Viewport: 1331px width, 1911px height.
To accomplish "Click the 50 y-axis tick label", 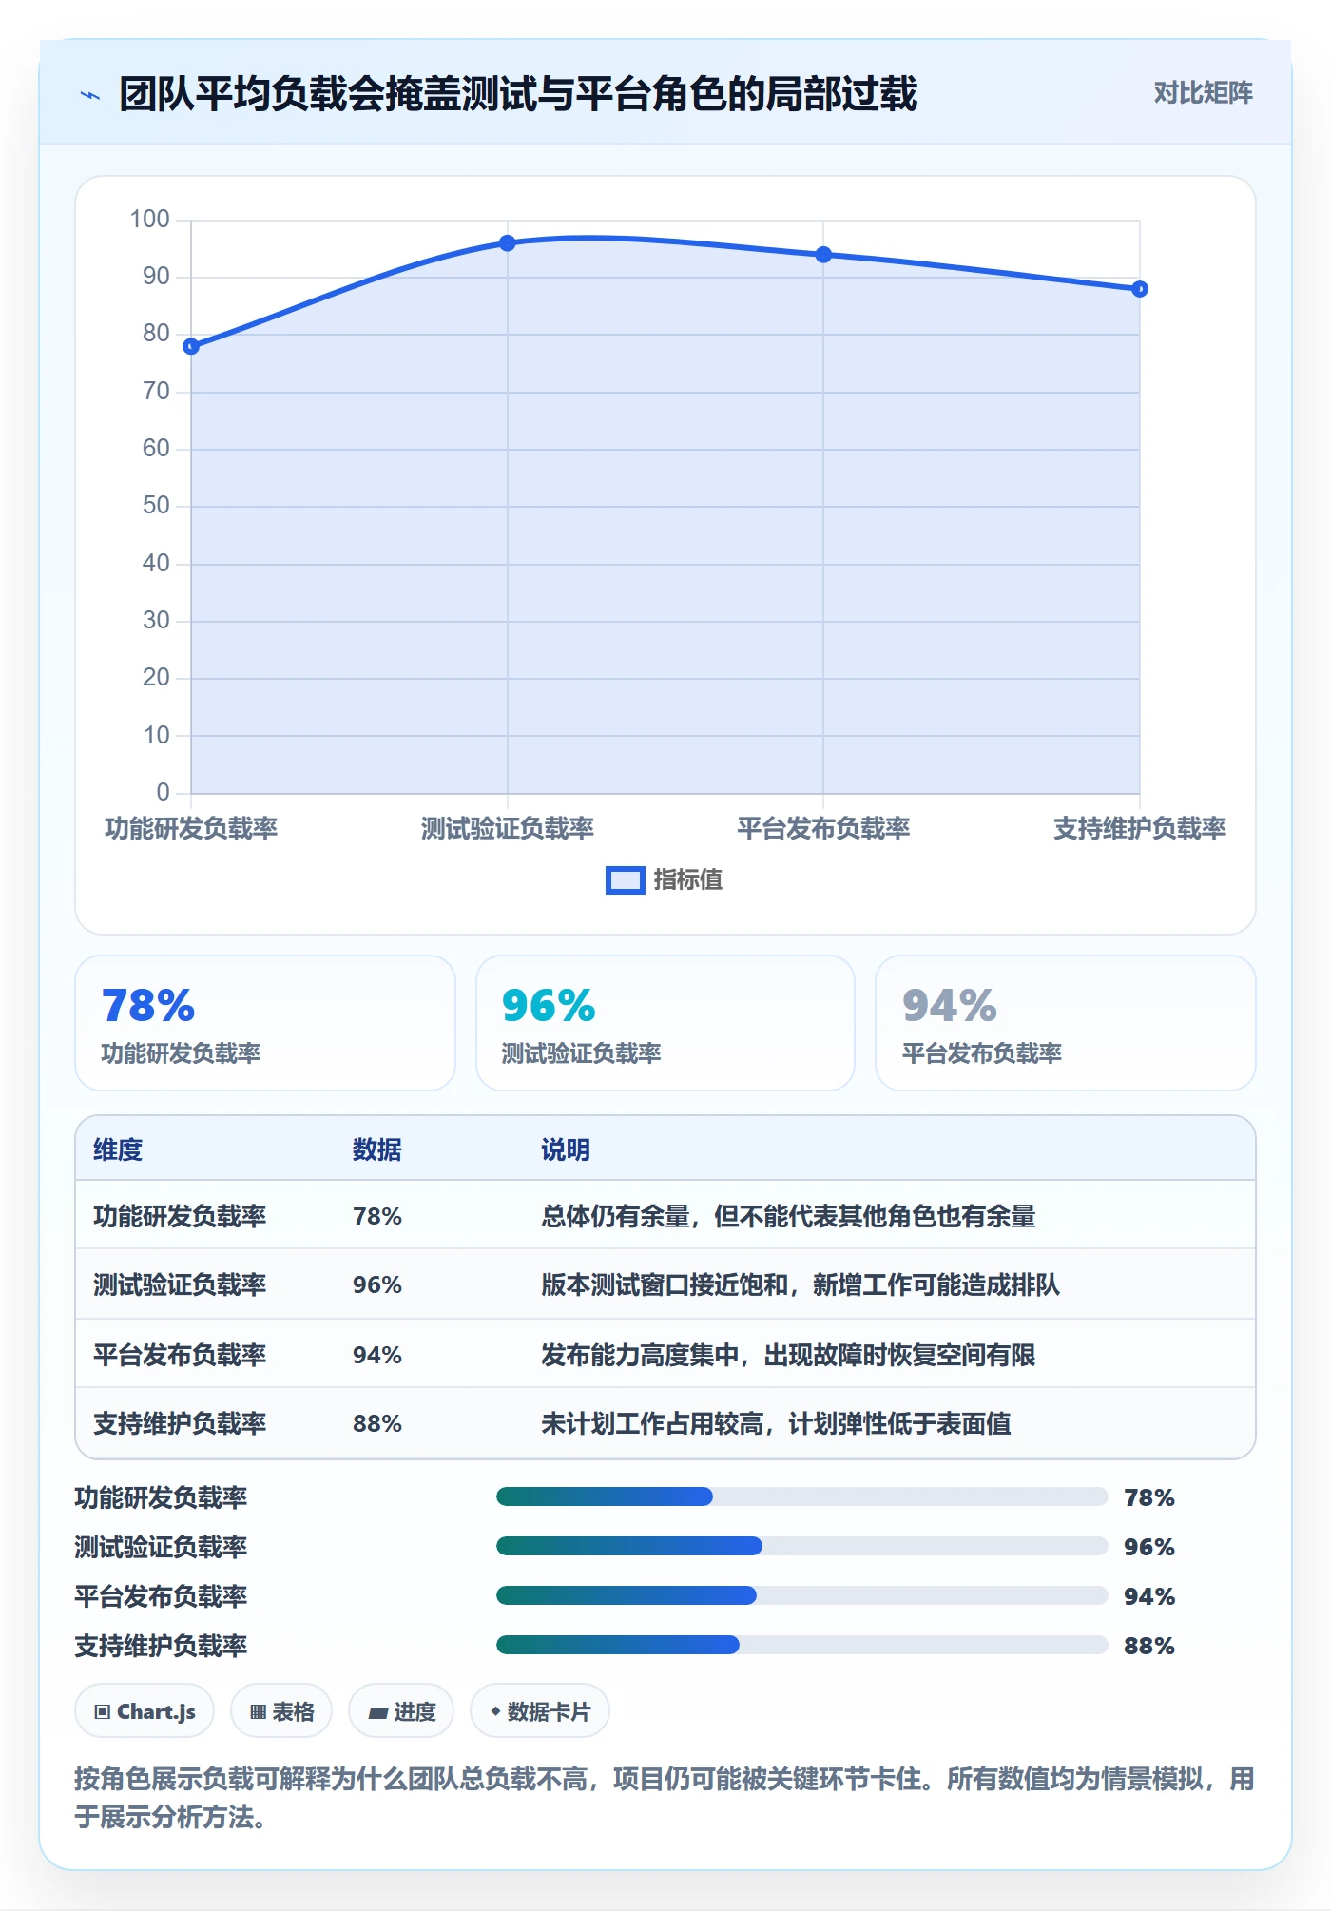I will click(x=156, y=506).
